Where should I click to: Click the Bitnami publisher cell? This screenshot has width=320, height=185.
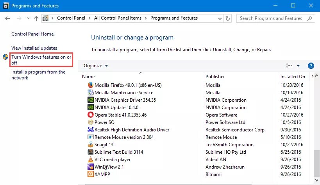213,174
